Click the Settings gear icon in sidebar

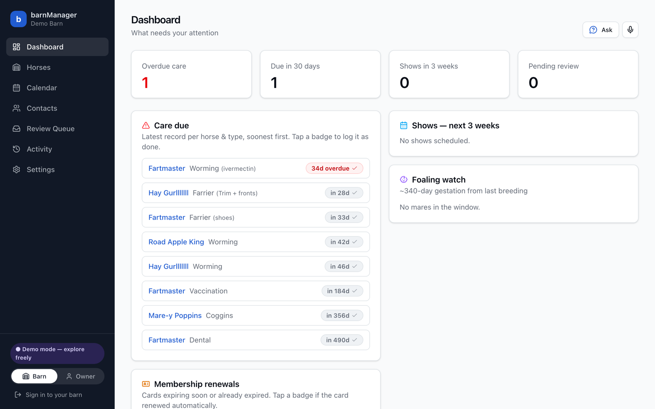tap(16, 170)
